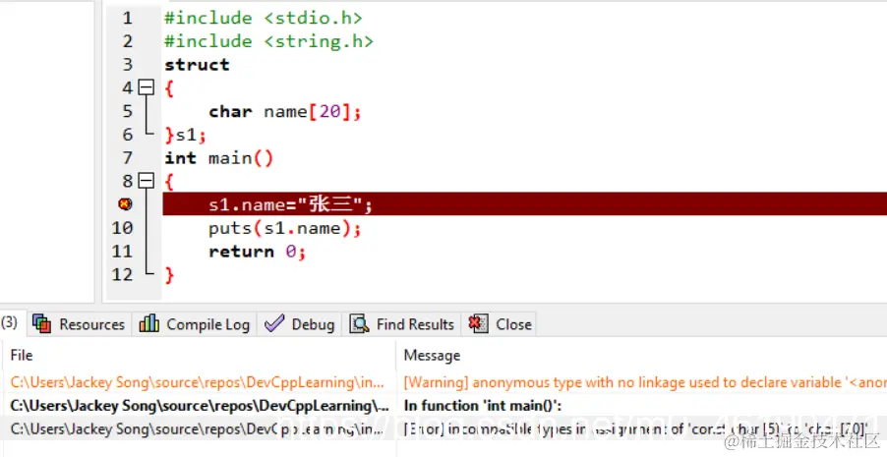Click line number 12 in gutter

point(122,274)
